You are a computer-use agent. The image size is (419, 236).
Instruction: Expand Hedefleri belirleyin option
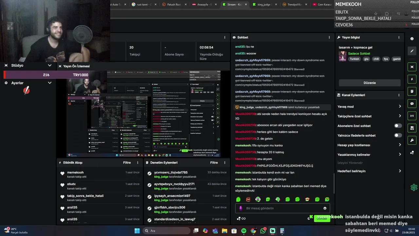(370, 171)
